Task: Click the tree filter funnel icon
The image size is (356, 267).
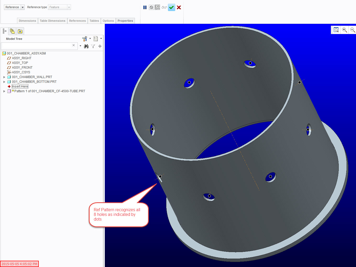Action: (x=93, y=46)
